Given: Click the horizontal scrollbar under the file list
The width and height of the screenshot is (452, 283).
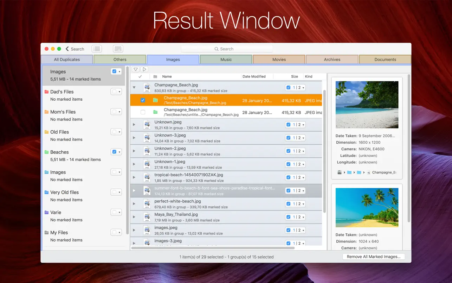Looking at the screenshot, I should [213, 248].
